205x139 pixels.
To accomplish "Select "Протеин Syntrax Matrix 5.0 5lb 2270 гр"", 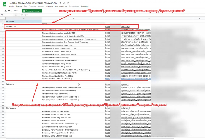I will click(x=73, y=79).
